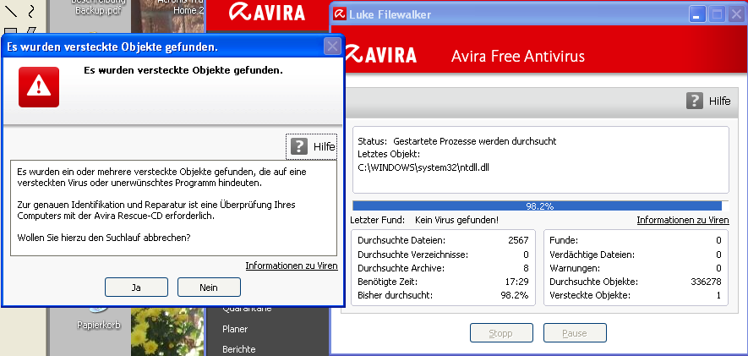
Task: Open Informationen zu Viren link in warning dialog
Action: pyautogui.click(x=292, y=266)
